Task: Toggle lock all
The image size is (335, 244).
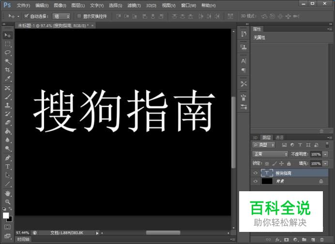Action: click(x=289, y=164)
